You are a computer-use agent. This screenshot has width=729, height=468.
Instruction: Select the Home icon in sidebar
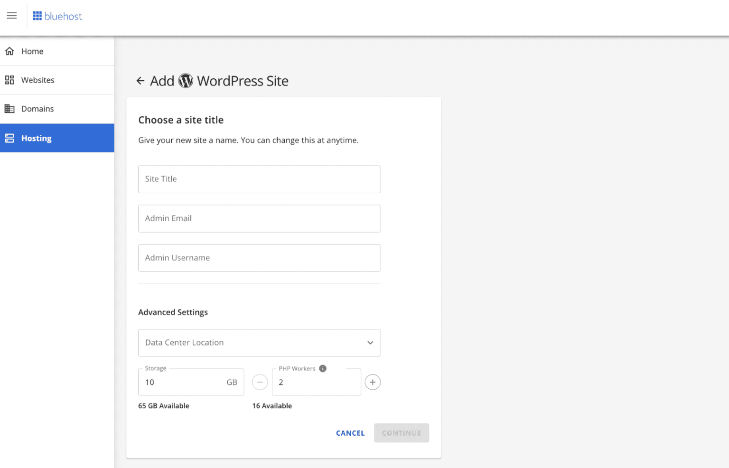pyautogui.click(x=9, y=51)
